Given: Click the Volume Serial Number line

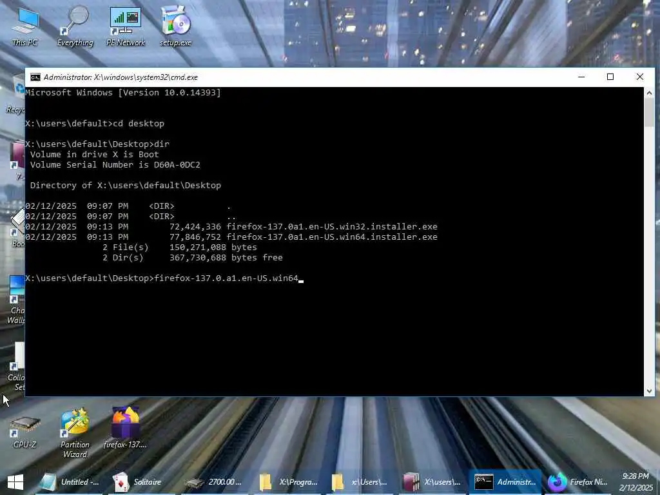Looking at the screenshot, I should point(115,164).
